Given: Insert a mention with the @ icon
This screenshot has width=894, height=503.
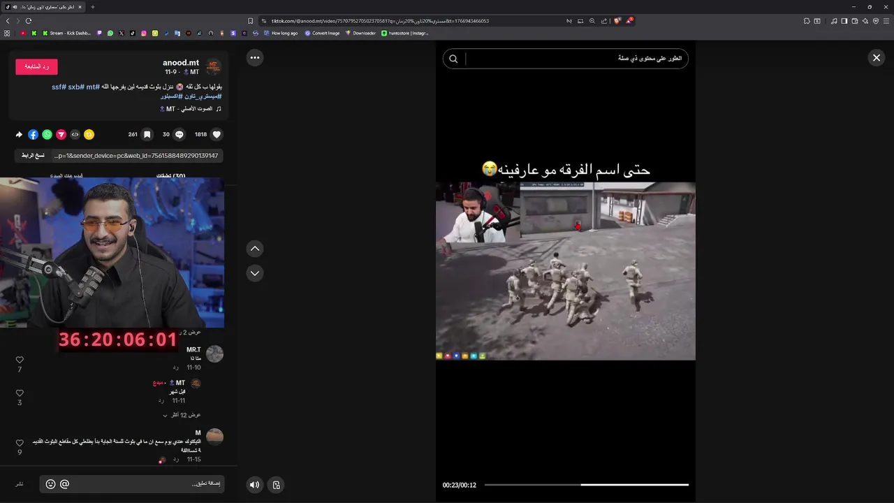Looking at the screenshot, I should coord(65,483).
